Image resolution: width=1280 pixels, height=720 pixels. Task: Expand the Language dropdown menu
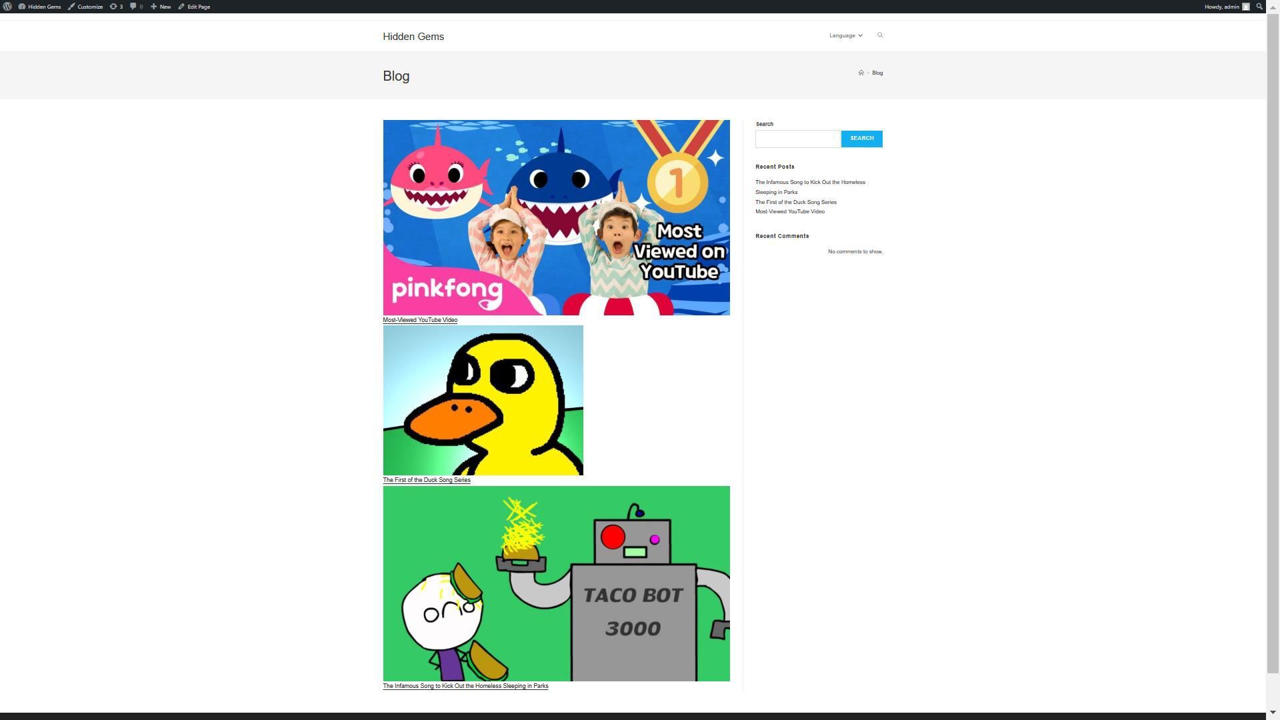click(x=845, y=35)
